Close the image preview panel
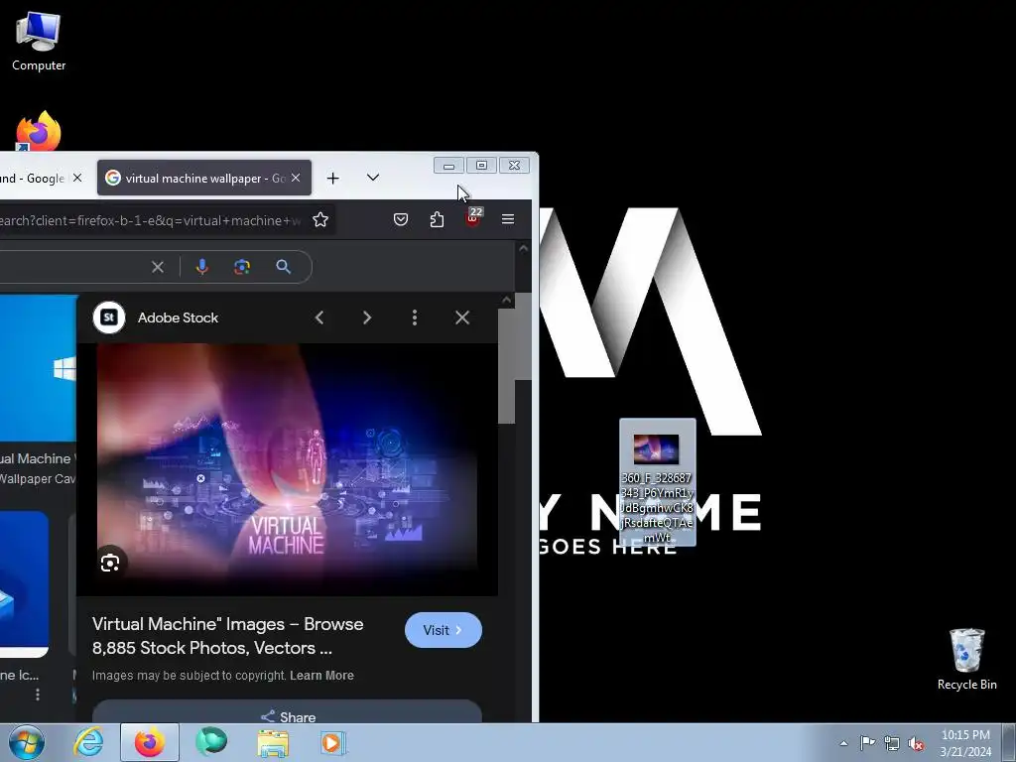The image size is (1016, 762). [x=462, y=317]
